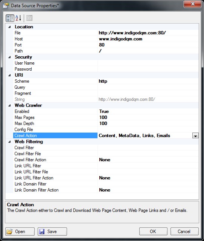This screenshot has width=204, height=241.
Task: Sort properties alphabetically with the A-Z icon
Action: [18, 18]
